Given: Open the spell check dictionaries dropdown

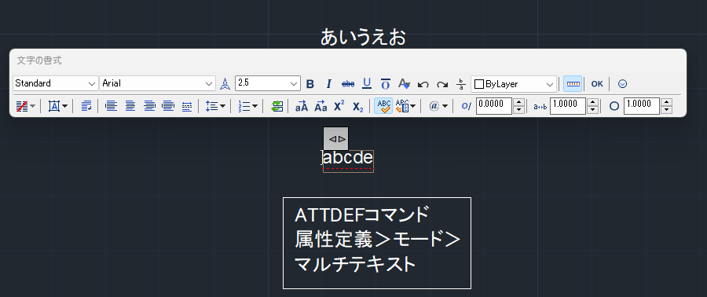Looking at the screenshot, I should 405,106.
